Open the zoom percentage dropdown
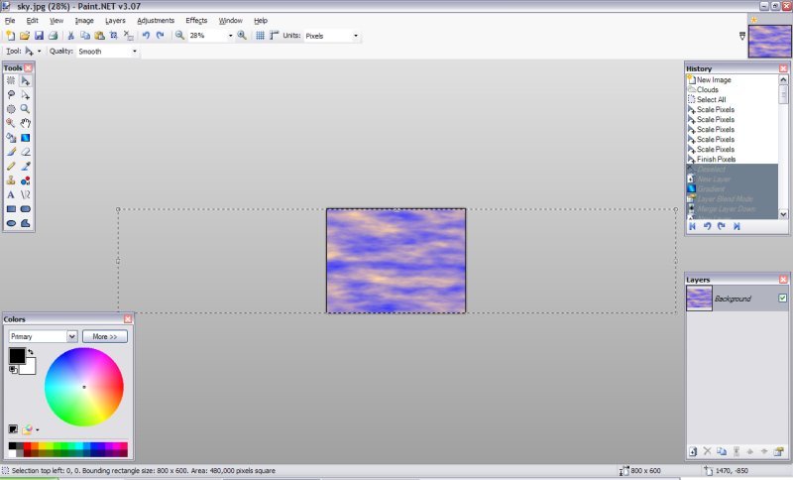The height and width of the screenshot is (480, 793). [x=231, y=36]
